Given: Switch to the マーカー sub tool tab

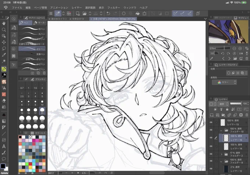Looking at the screenshot, I should tap(40, 23).
